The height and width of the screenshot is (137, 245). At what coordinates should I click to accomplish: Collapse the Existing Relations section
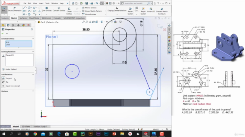click(x=33, y=52)
